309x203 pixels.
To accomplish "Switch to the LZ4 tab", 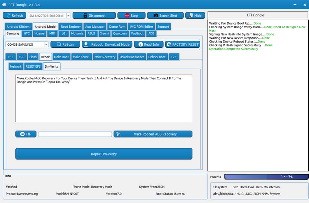I will pyautogui.click(x=174, y=57).
